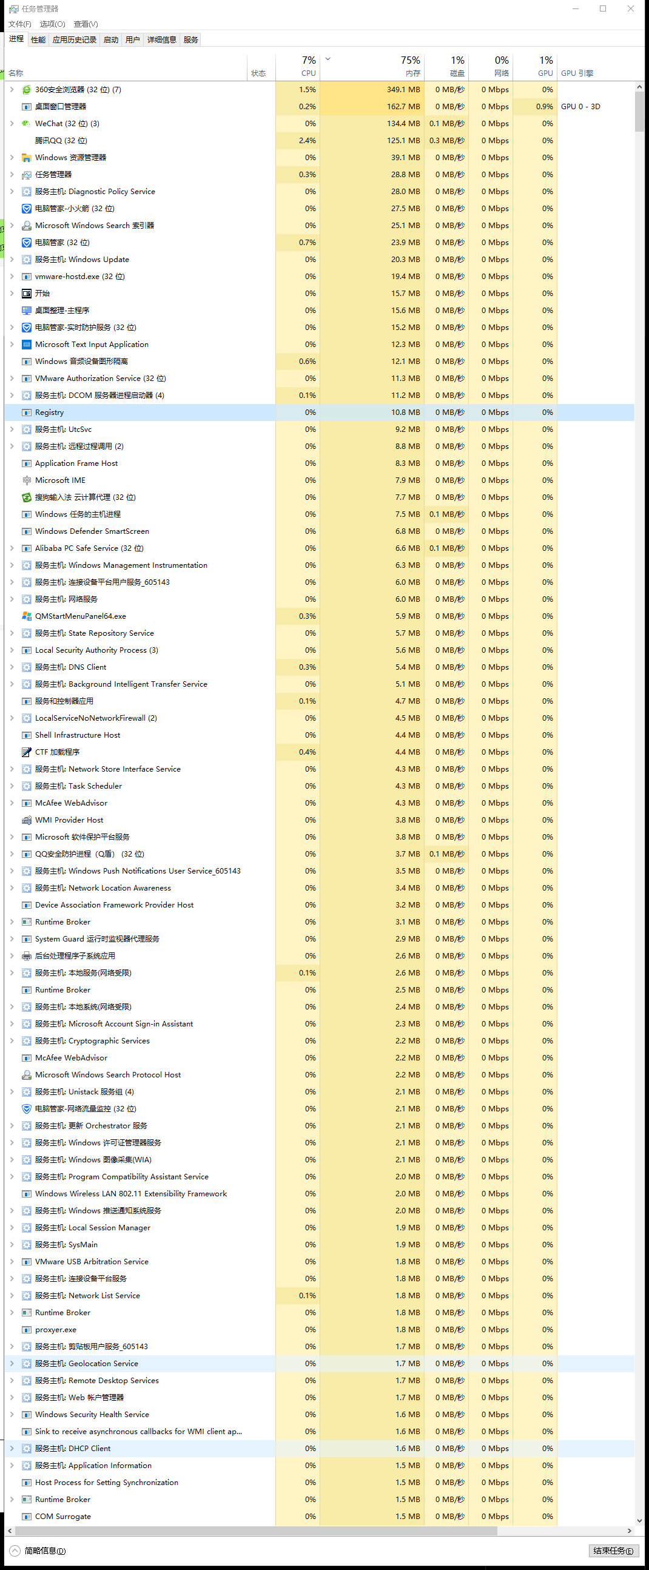The width and height of the screenshot is (649, 1570).
Task: Click the 电脑管家-网络流量监控 shield icon
Action: (26, 1108)
